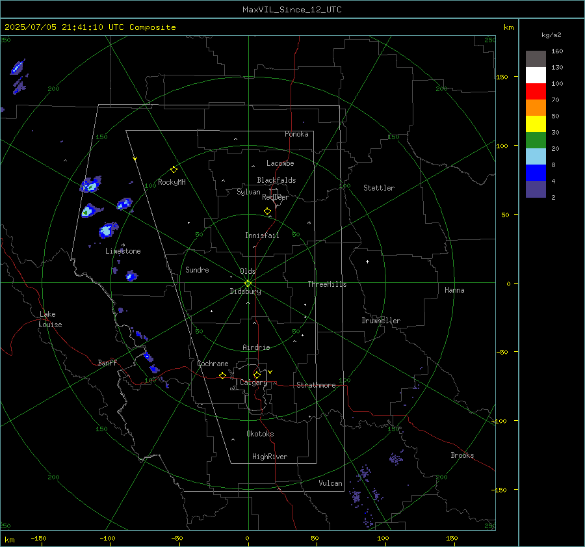Select the Brooks map label
The height and width of the screenshot is (547, 585).
(462, 455)
